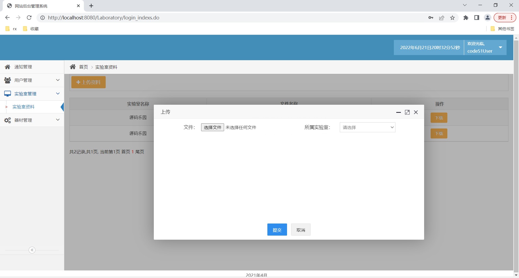Click the 更新 update button in Chrome
The width and height of the screenshot is (519, 278).
click(x=505, y=18)
